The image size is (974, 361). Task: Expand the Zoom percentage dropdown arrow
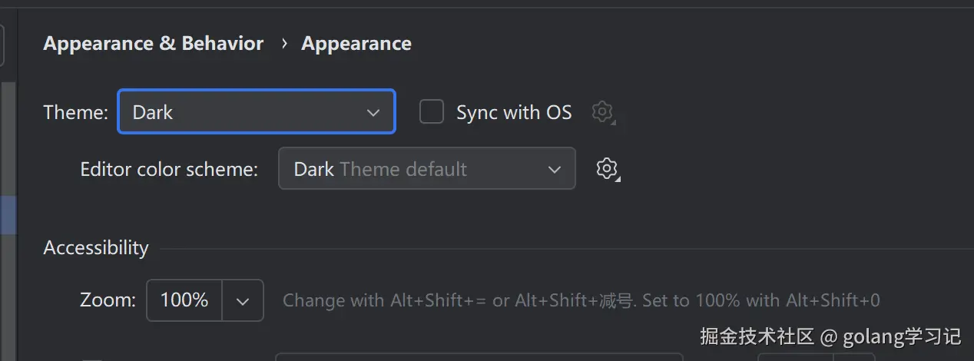[x=243, y=300]
